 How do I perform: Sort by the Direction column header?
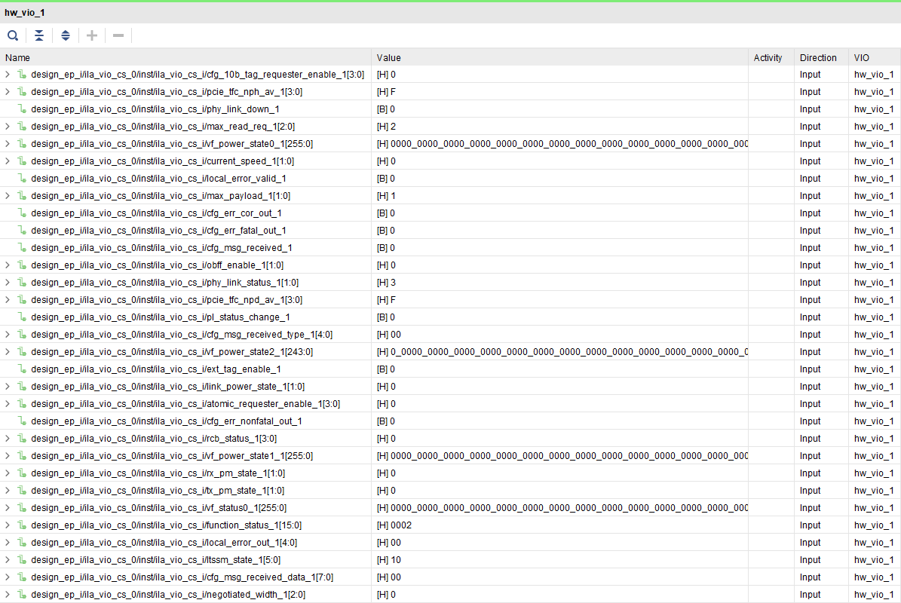click(820, 57)
